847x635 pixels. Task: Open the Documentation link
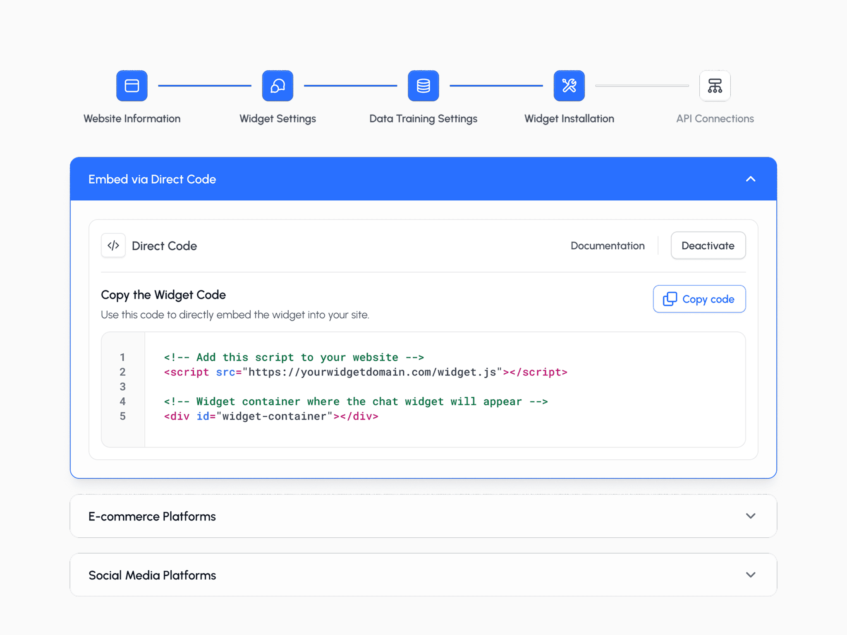coord(607,246)
